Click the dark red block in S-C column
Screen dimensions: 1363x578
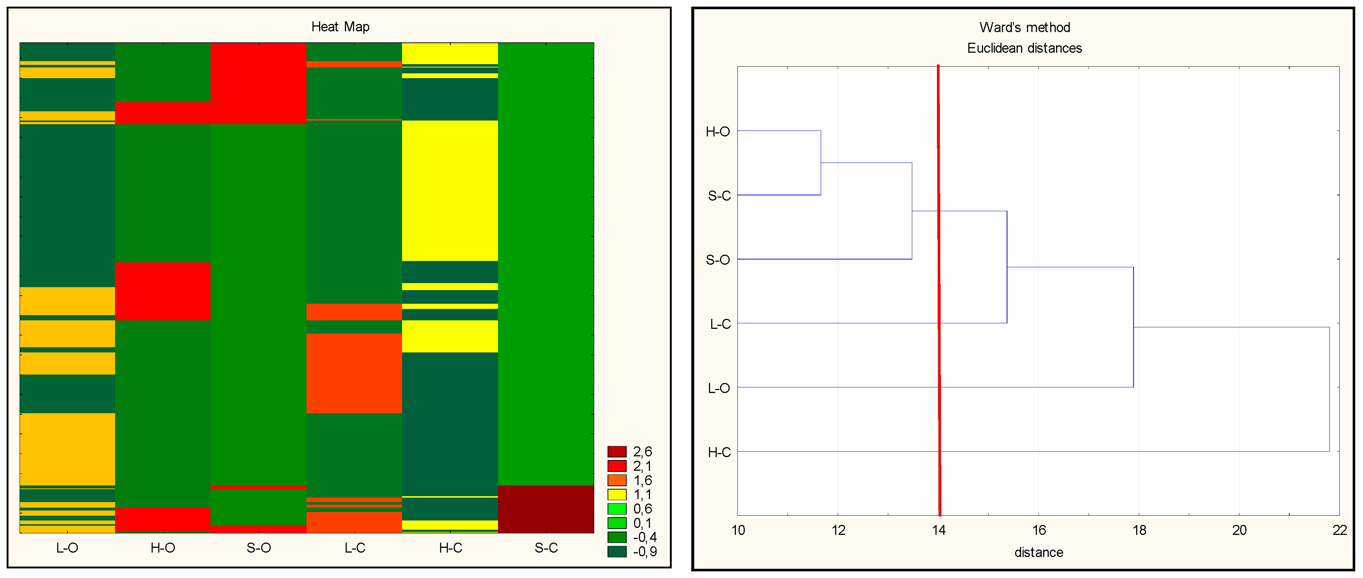point(546,509)
